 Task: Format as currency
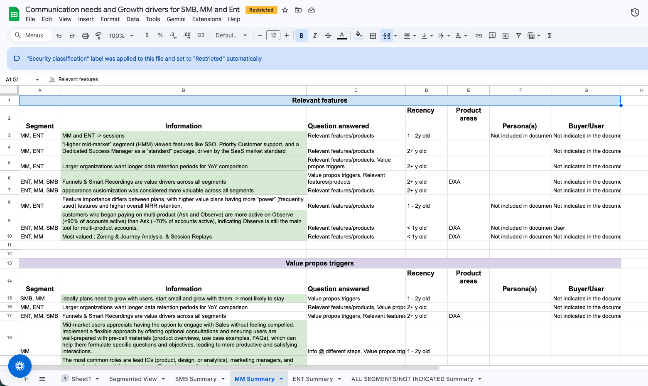pos(147,36)
